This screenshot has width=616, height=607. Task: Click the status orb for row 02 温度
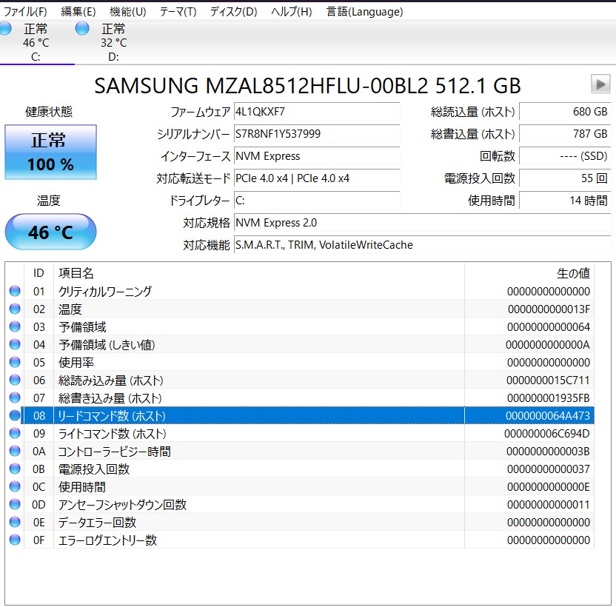tap(15, 309)
